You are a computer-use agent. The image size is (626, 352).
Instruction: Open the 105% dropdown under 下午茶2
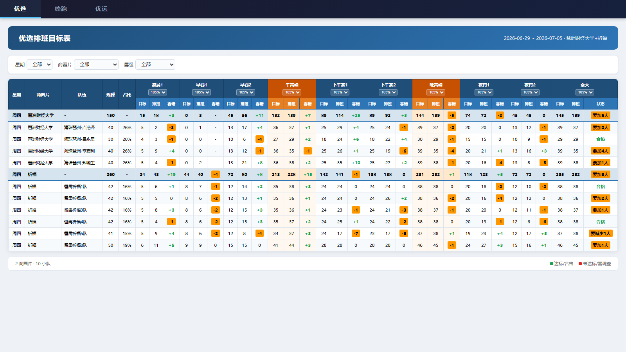click(x=388, y=92)
